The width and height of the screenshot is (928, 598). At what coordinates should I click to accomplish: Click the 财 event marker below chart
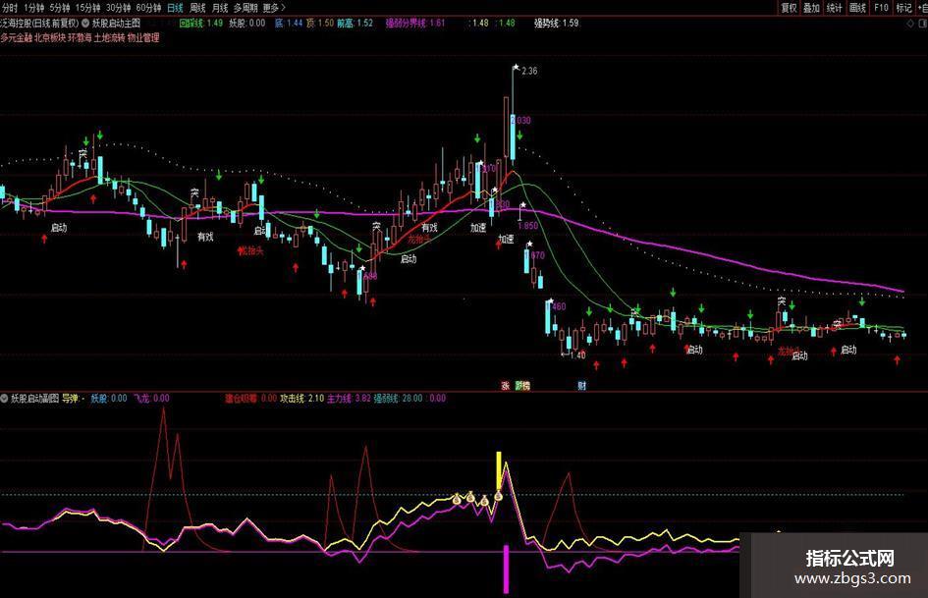[x=581, y=386]
